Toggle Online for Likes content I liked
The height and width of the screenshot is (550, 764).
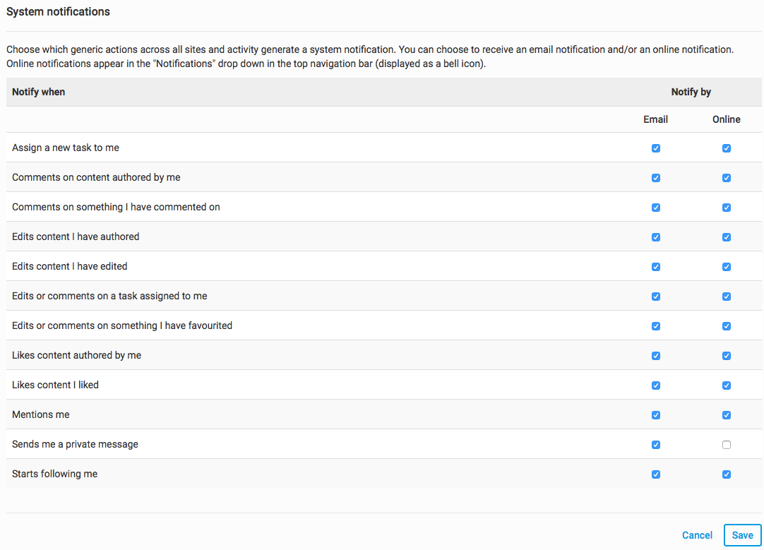click(x=727, y=385)
